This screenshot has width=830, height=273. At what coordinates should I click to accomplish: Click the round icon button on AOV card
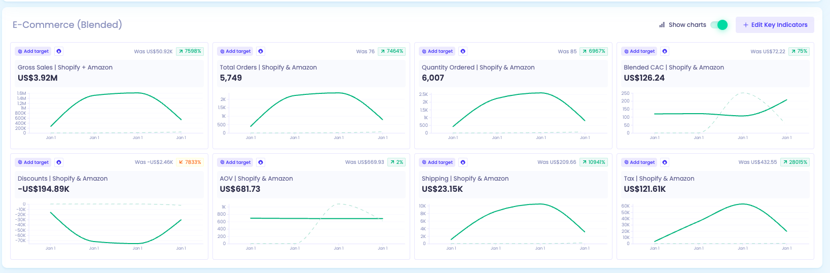coord(261,162)
